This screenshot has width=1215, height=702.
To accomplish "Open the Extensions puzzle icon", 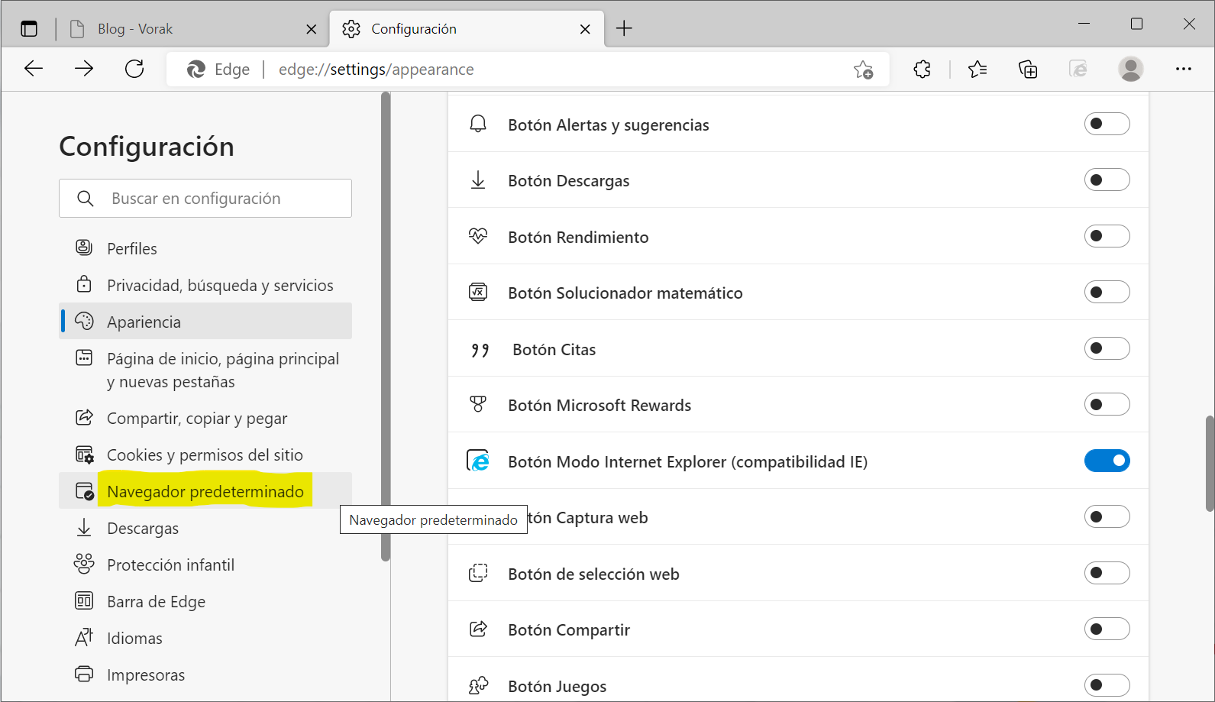I will [x=922, y=70].
